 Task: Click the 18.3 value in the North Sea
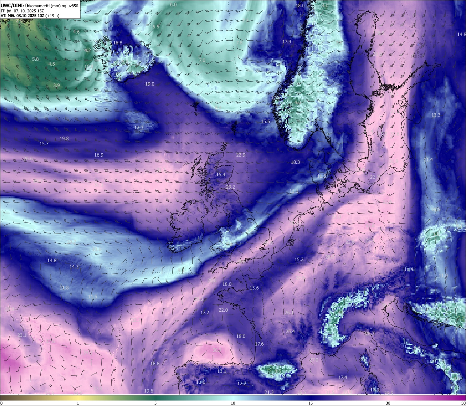point(295,162)
